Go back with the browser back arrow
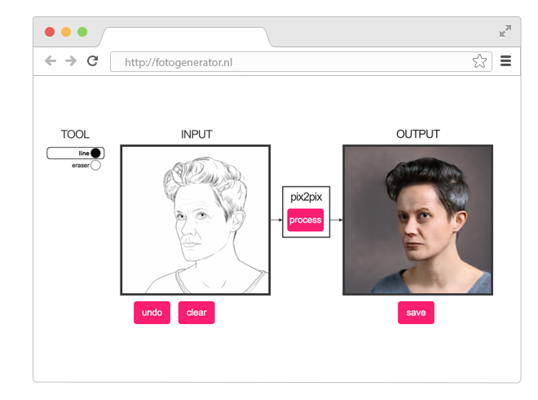The height and width of the screenshot is (400, 538). [51, 61]
